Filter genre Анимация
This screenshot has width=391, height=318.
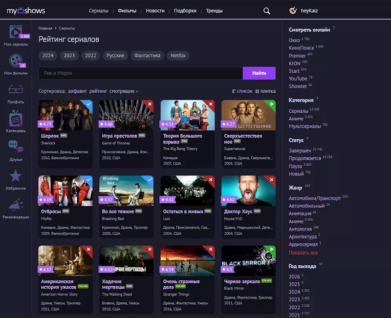tap(300, 213)
